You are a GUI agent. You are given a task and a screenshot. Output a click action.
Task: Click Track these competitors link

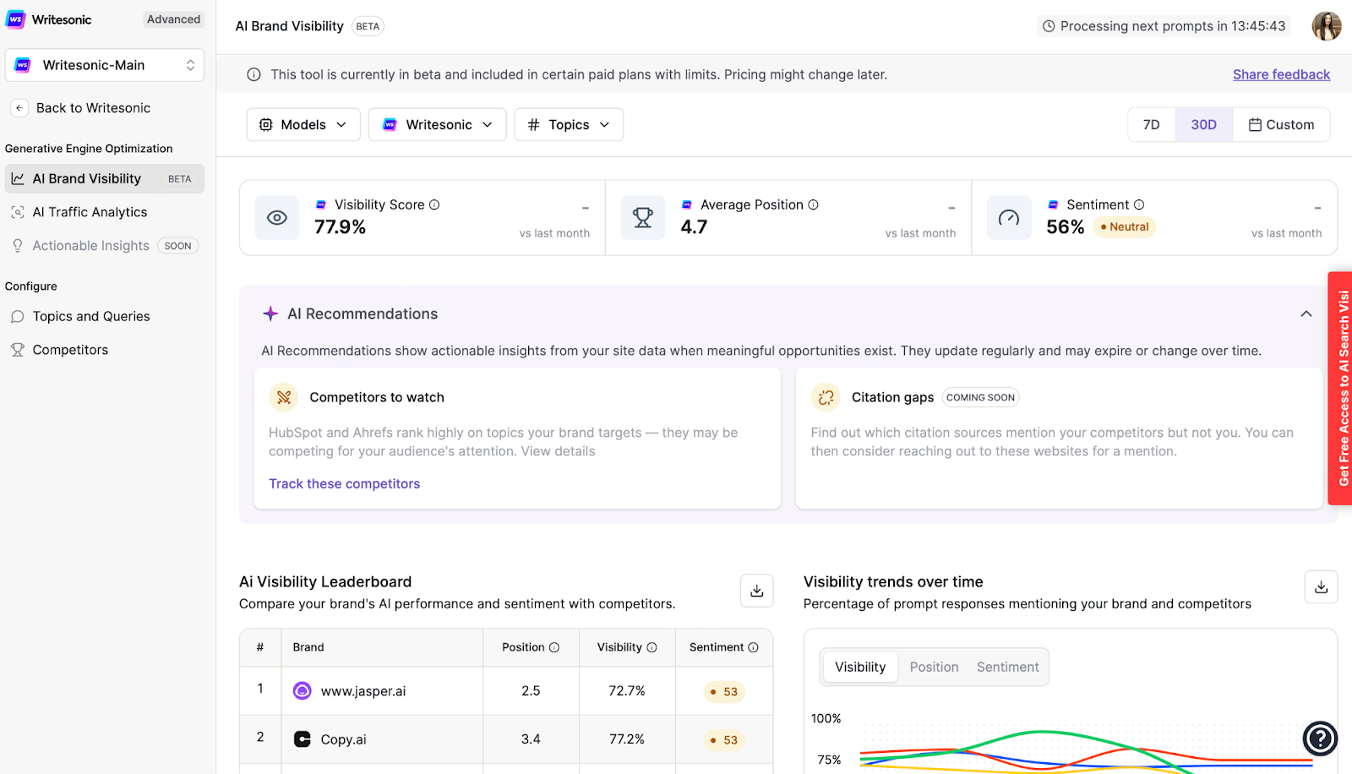pos(344,484)
